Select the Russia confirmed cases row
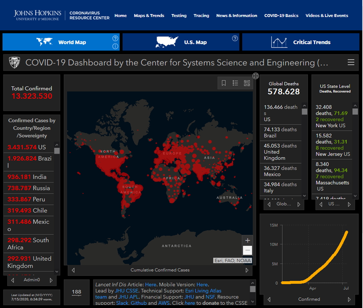The height and width of the screenshot is (308, 363). coord(29,188)
